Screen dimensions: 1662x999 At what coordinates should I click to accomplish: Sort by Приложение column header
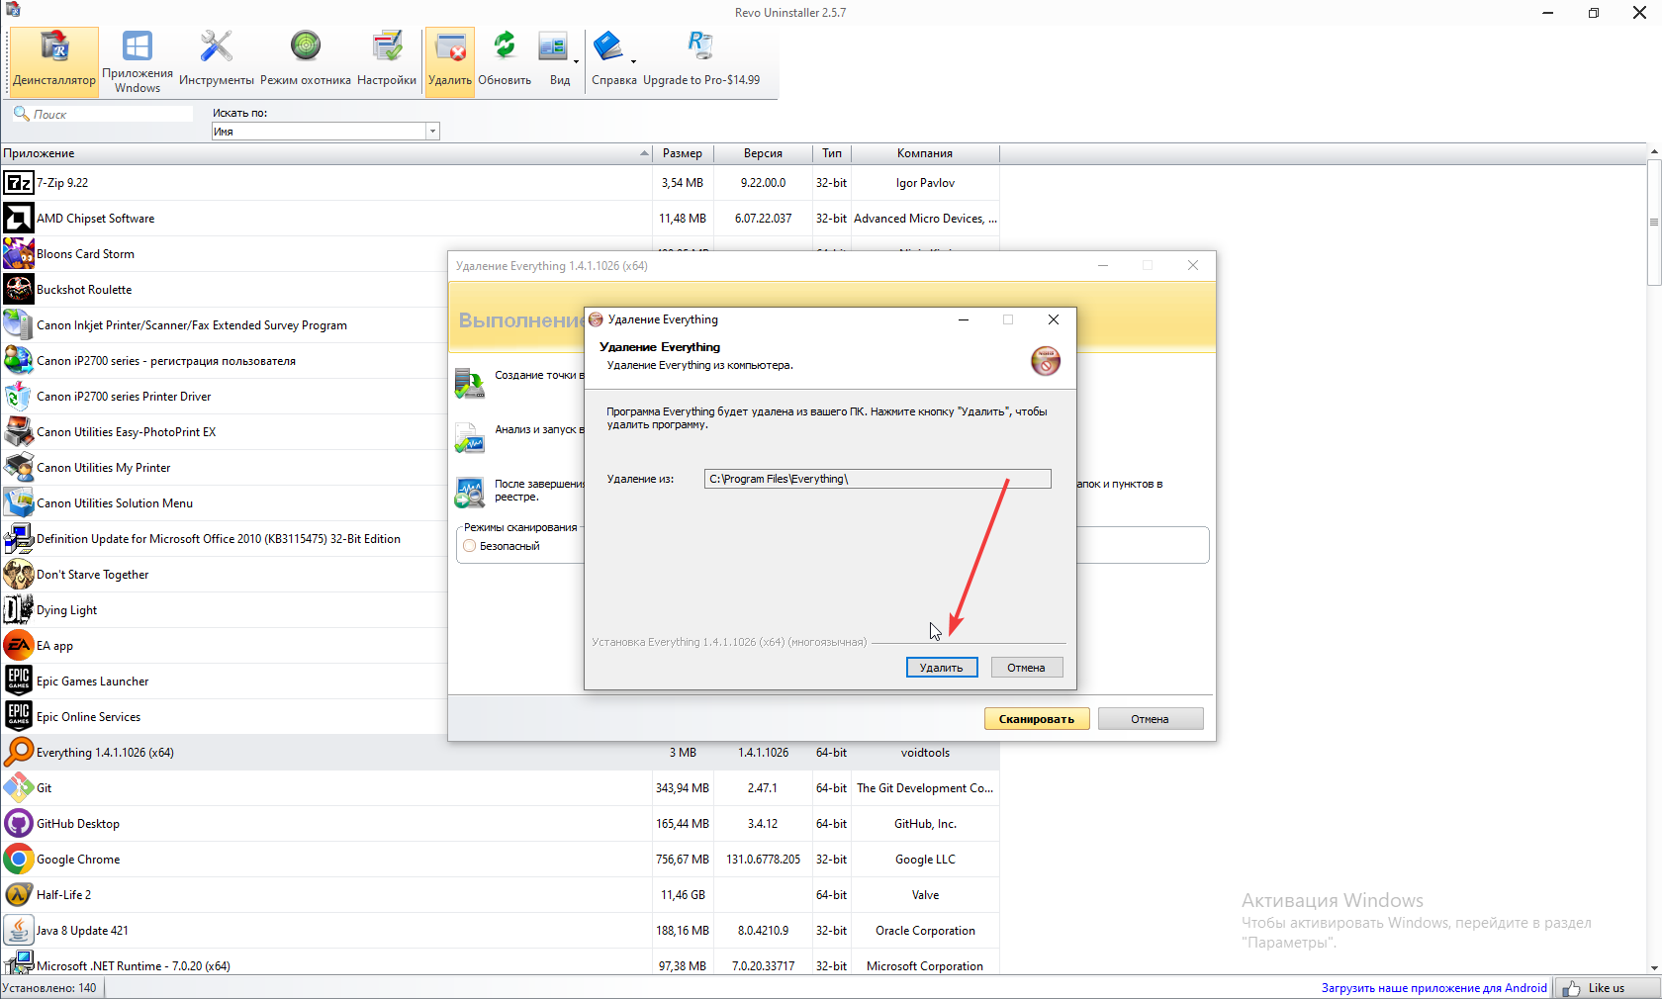325,153
